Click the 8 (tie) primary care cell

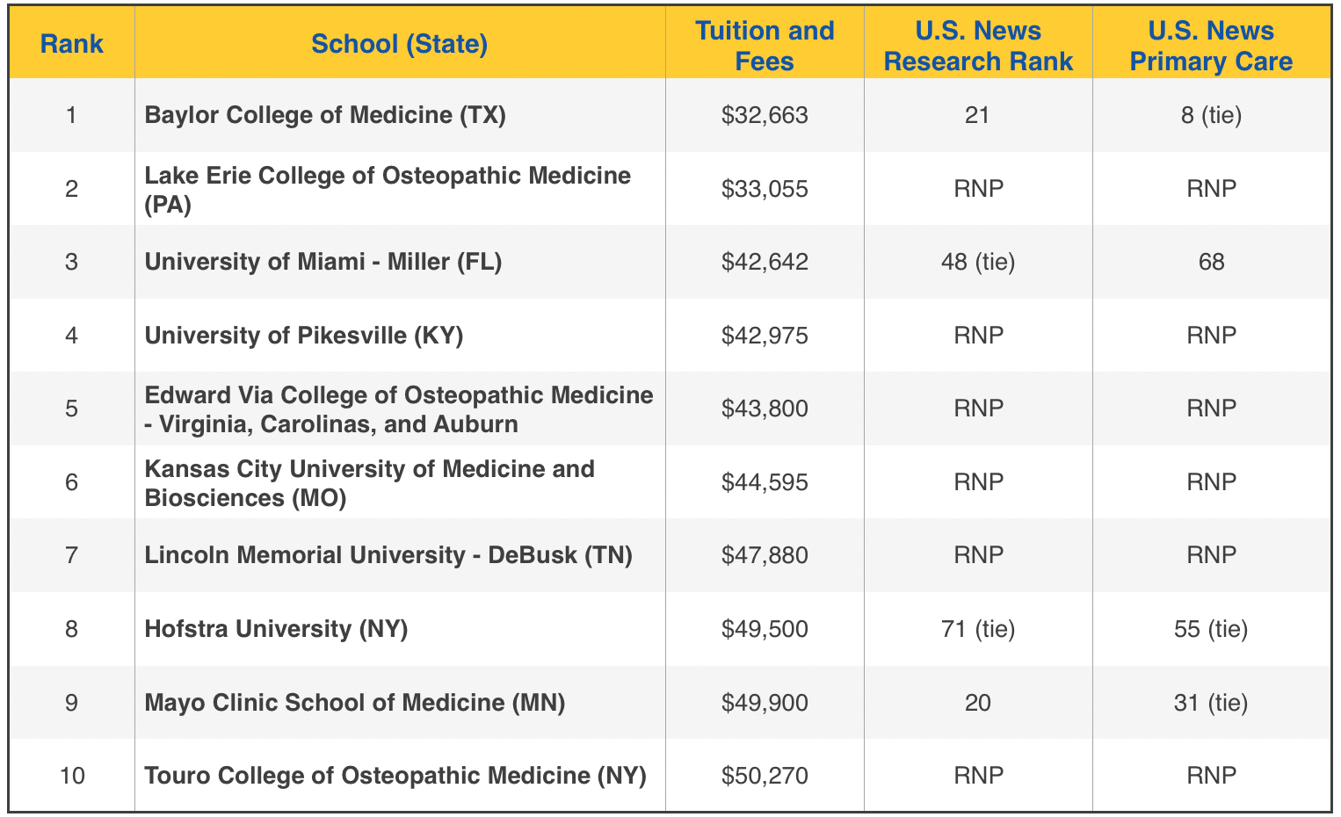pos(1211,115)
